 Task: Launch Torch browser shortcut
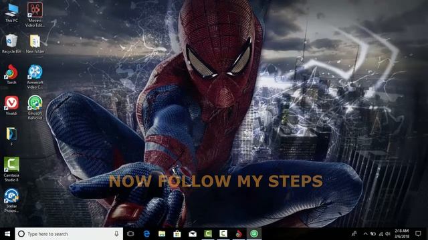[11, 75]
